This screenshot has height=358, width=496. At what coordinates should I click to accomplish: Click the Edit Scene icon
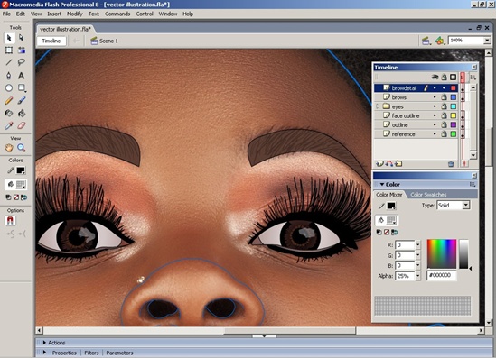coord(426,41)
